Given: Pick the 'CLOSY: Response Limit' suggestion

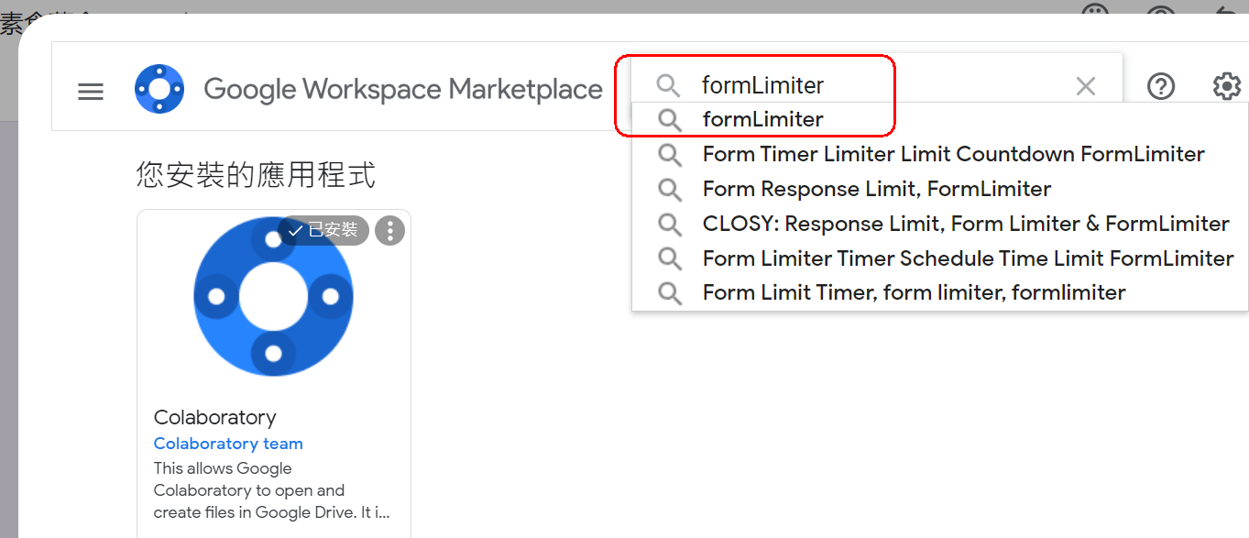Looking at the screenshot, I should (965, 224).
